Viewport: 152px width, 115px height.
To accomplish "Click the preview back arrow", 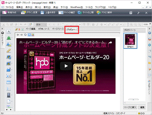I will click(18, 35).
